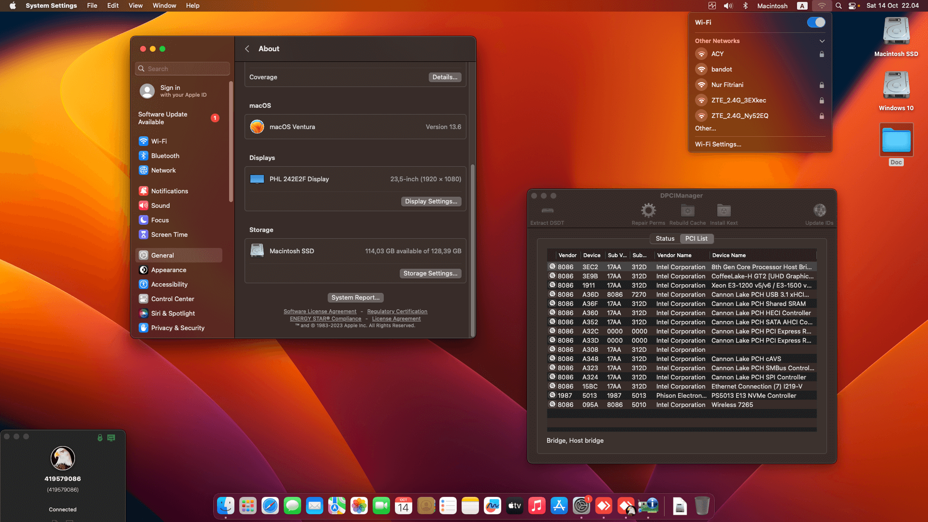Click the Vendor Name column header

click(x=681, y=255)
